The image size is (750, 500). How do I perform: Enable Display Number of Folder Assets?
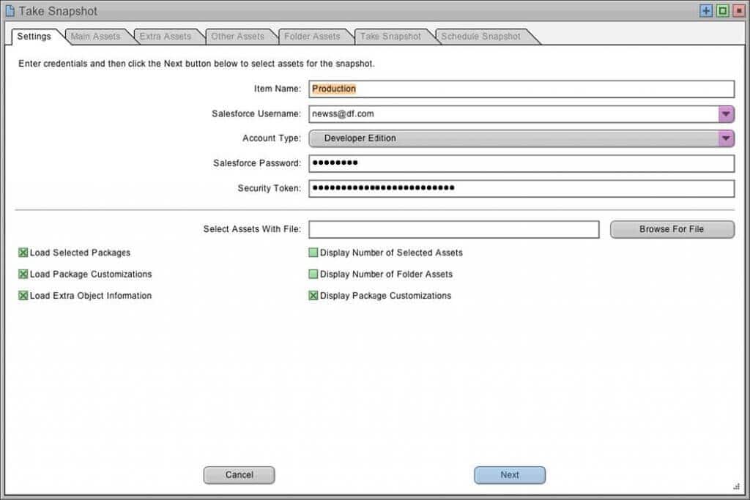313,274
